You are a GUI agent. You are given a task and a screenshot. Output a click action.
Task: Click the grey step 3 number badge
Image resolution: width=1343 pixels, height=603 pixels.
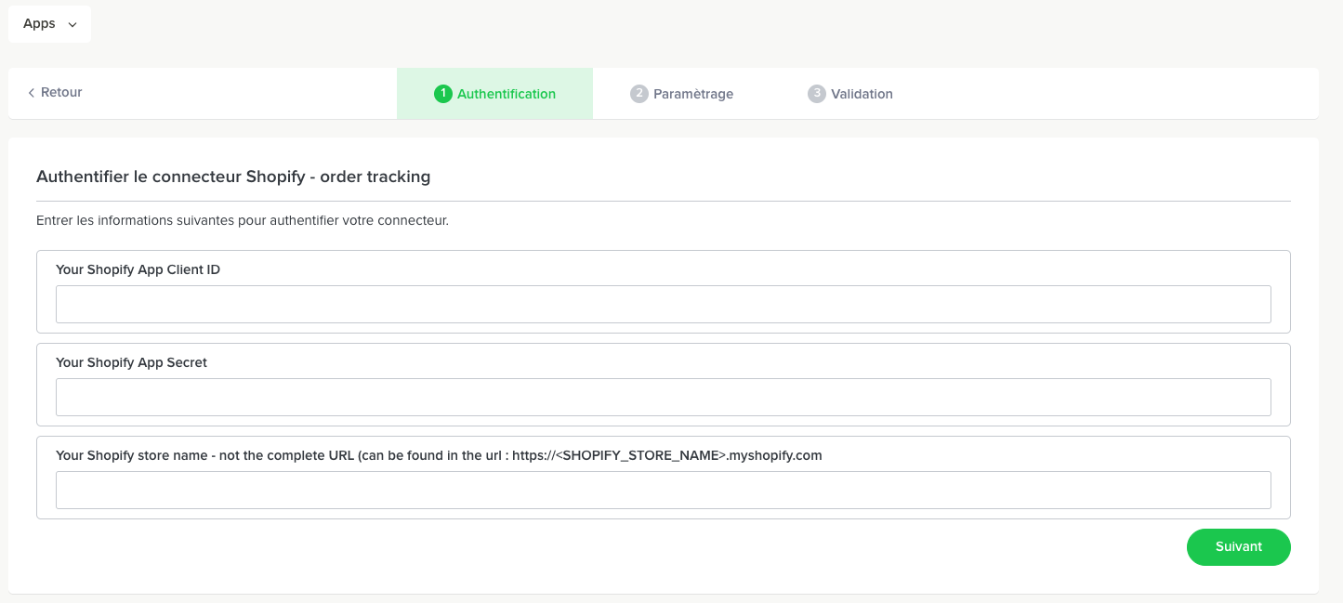point(816,94)
